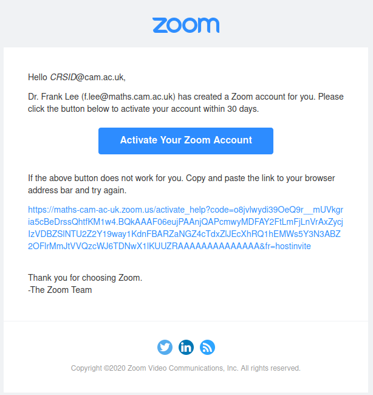
Task: Click the word 'Hello' in greeting
Action: (38, 77)
